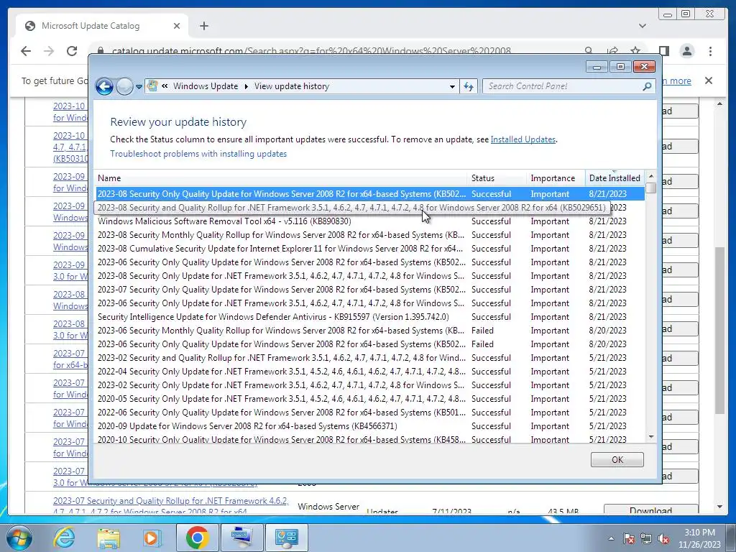This screenshot has height=552, width=736.
Task: Click the Control Panel back arrow button
Action: click(x=104, y=86)
